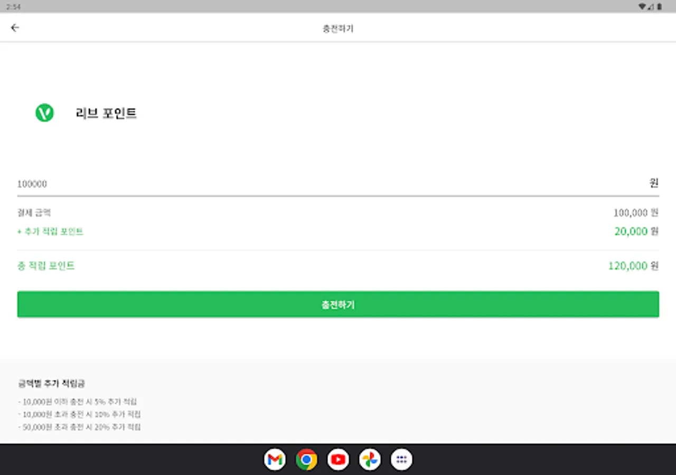Open the app drawer grid icon
Image resolution: width=676 pixels, height=475 pixels.
401,460
